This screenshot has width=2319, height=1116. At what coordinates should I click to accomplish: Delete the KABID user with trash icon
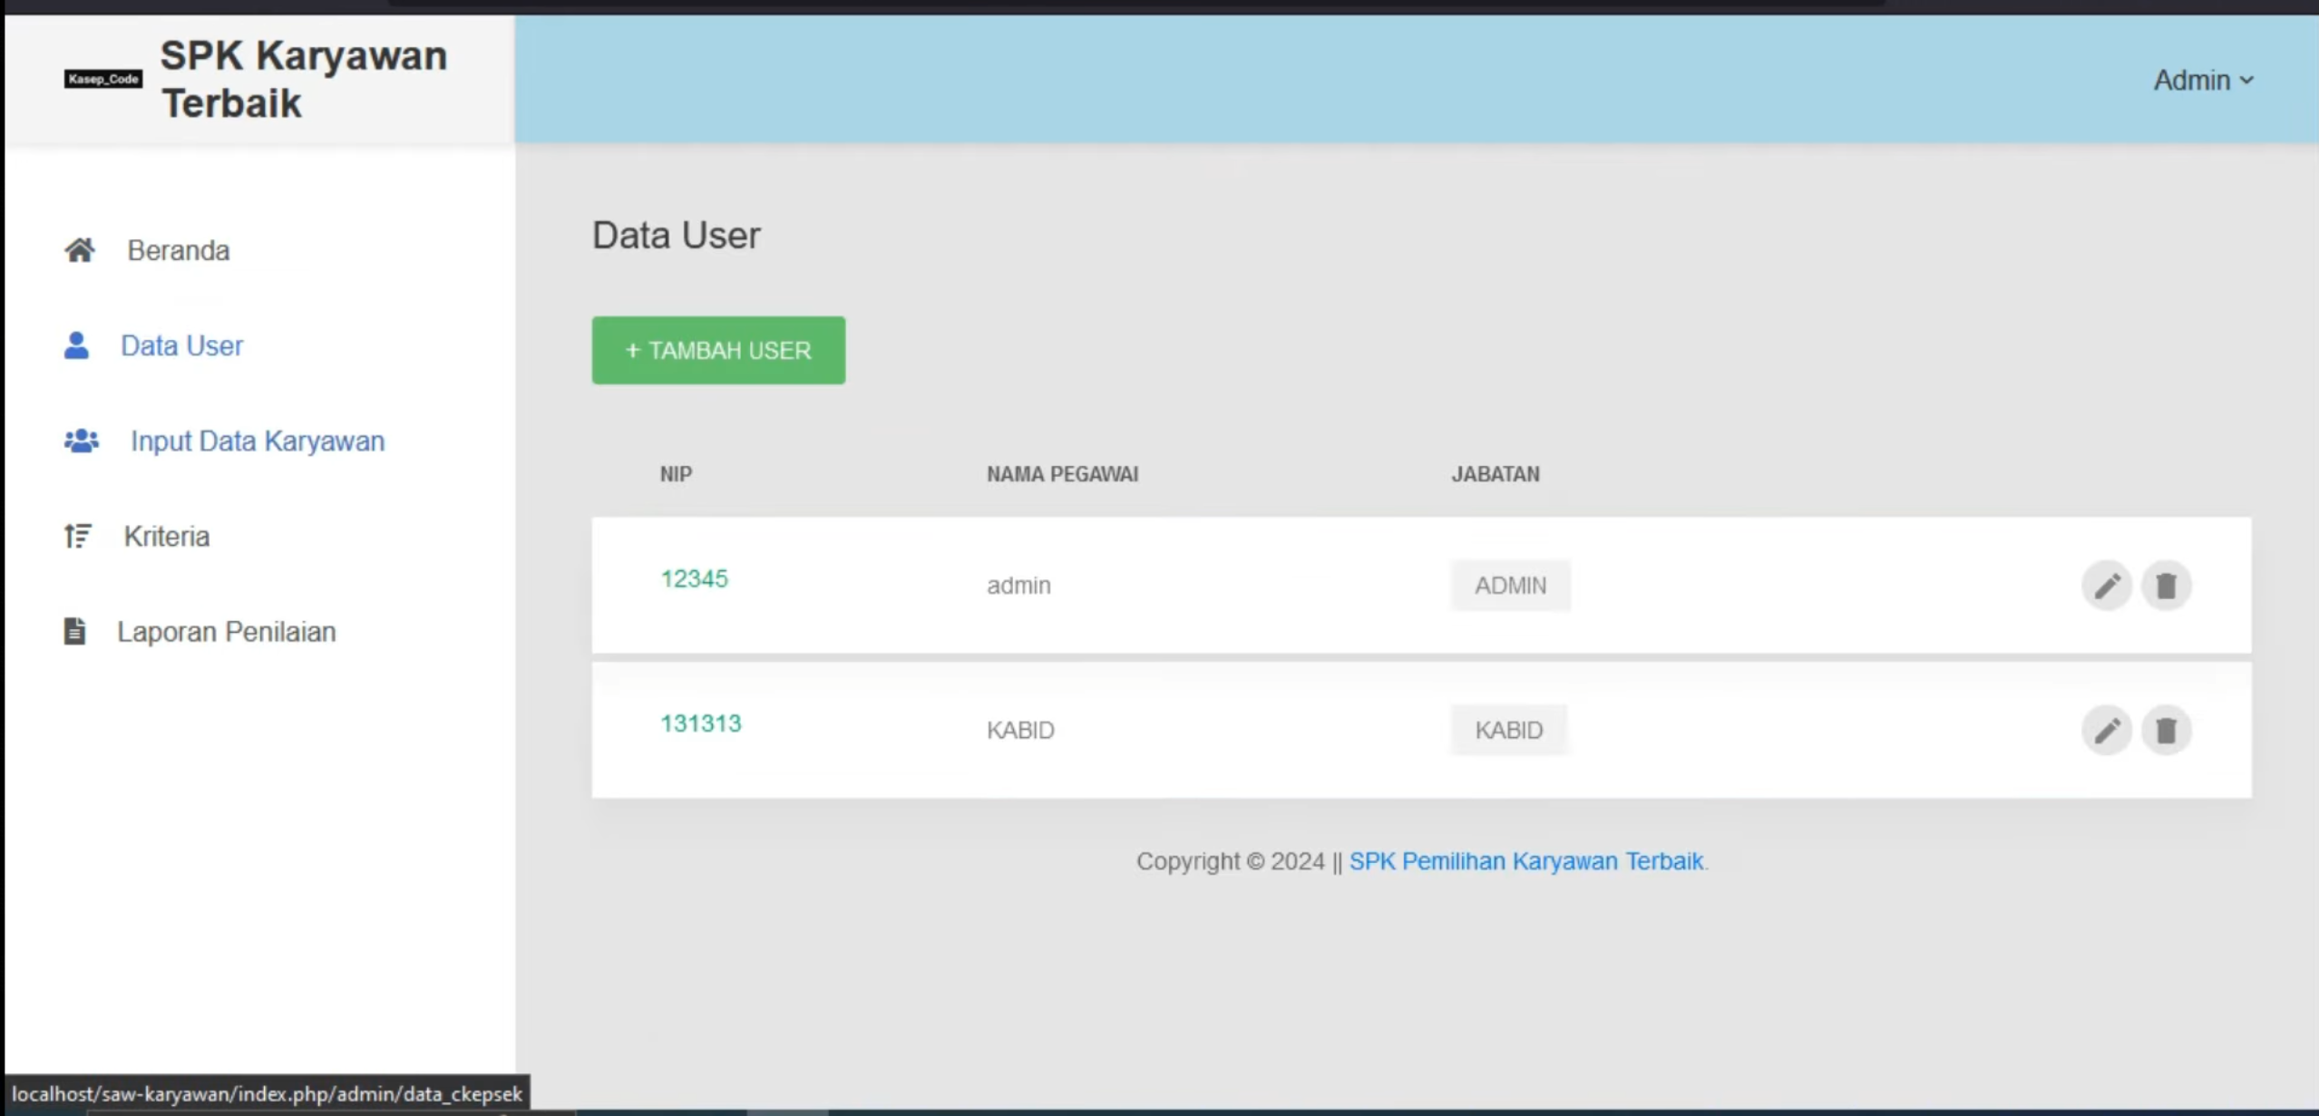pos(2167,731)
